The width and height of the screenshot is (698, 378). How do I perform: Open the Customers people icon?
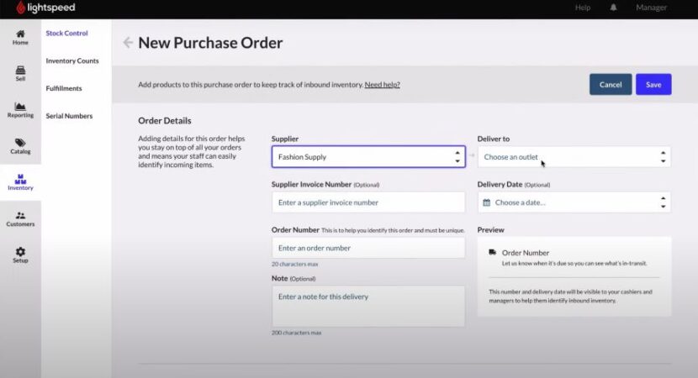(x=20, y=216)
